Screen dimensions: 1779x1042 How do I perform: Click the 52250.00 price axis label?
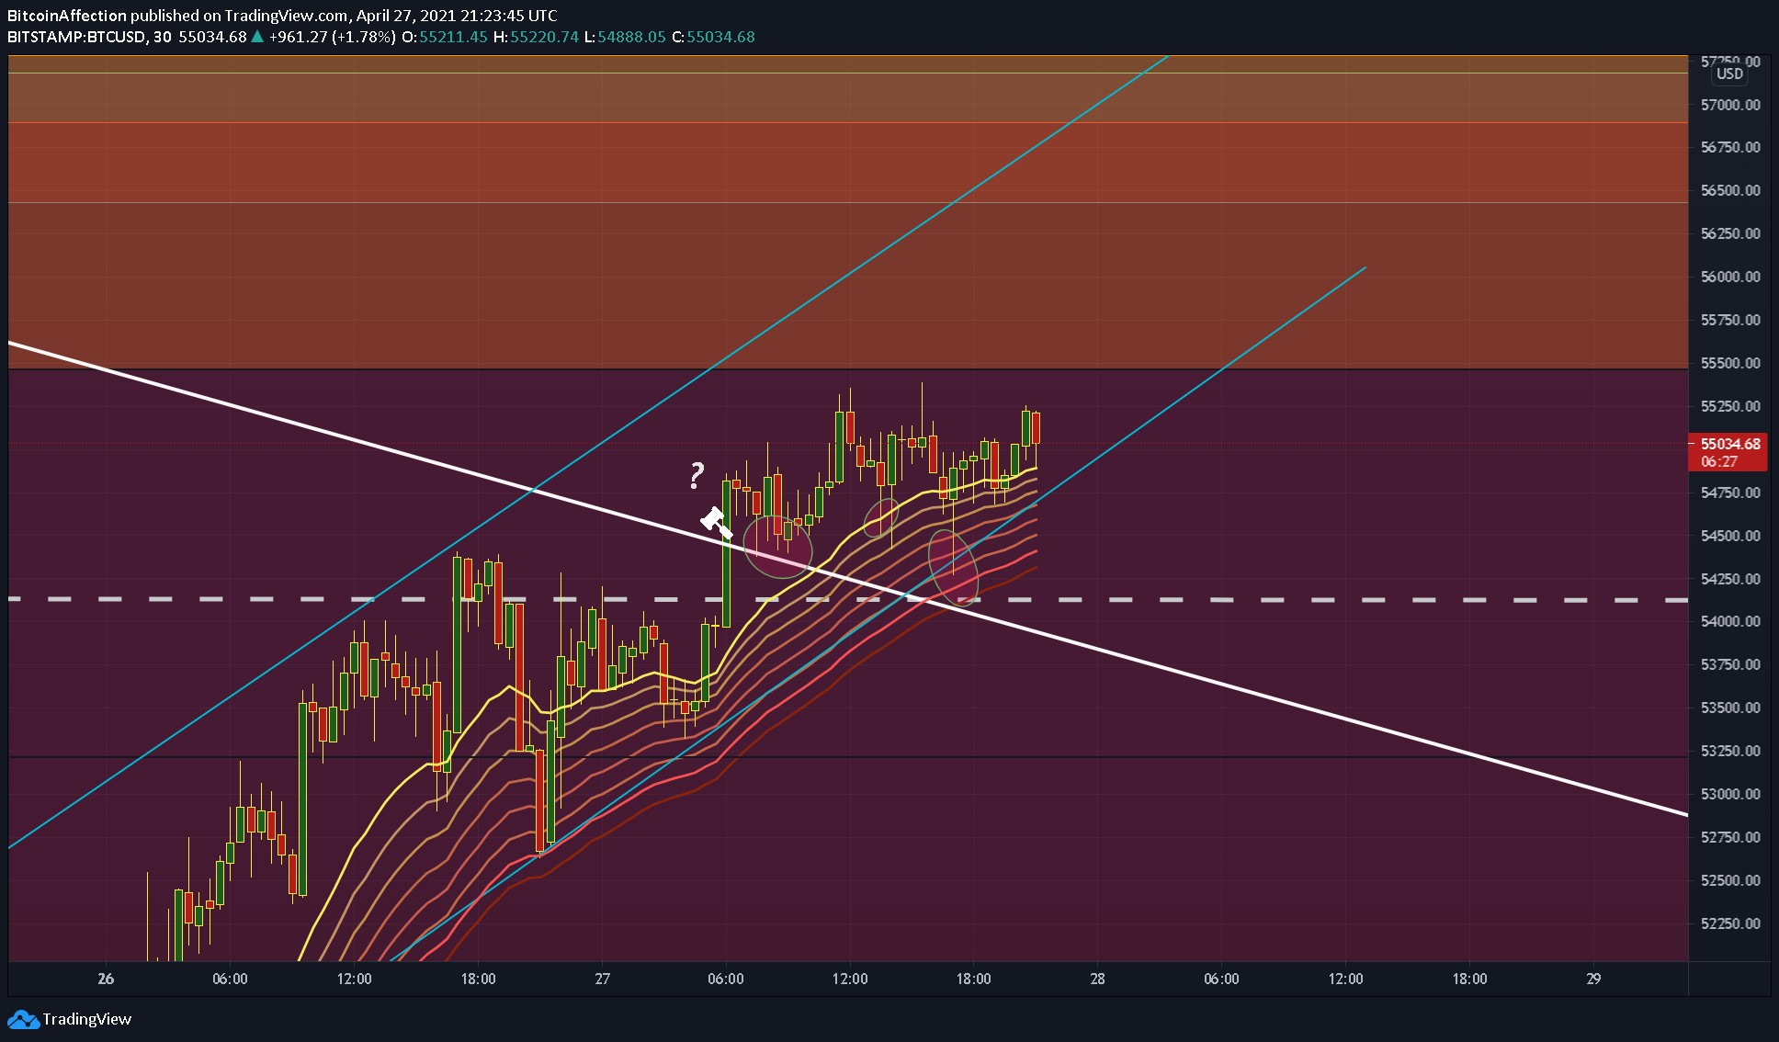click(x=1730, y=923)
